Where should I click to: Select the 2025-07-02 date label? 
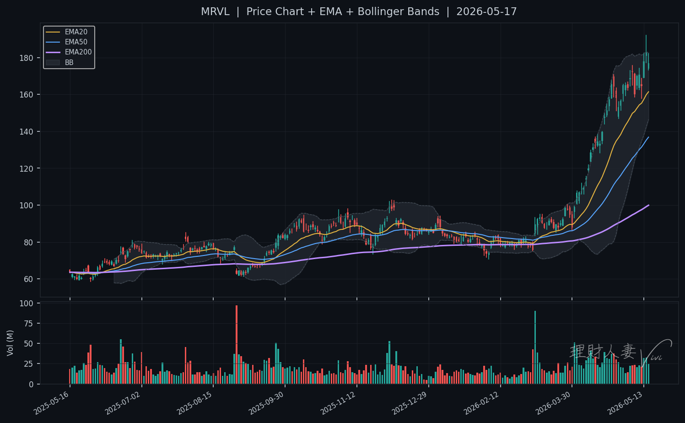[124, 402]
